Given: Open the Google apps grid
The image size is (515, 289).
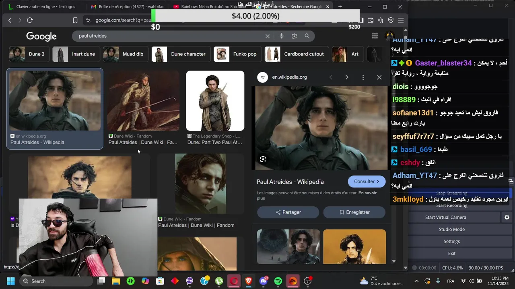Looking at the screenshot, I should 375,36.
